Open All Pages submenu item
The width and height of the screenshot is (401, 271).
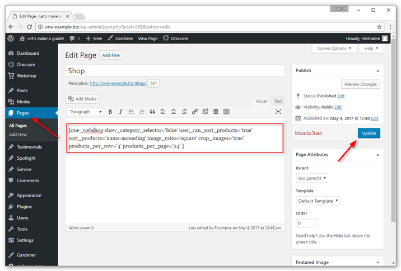click(18, 126)
